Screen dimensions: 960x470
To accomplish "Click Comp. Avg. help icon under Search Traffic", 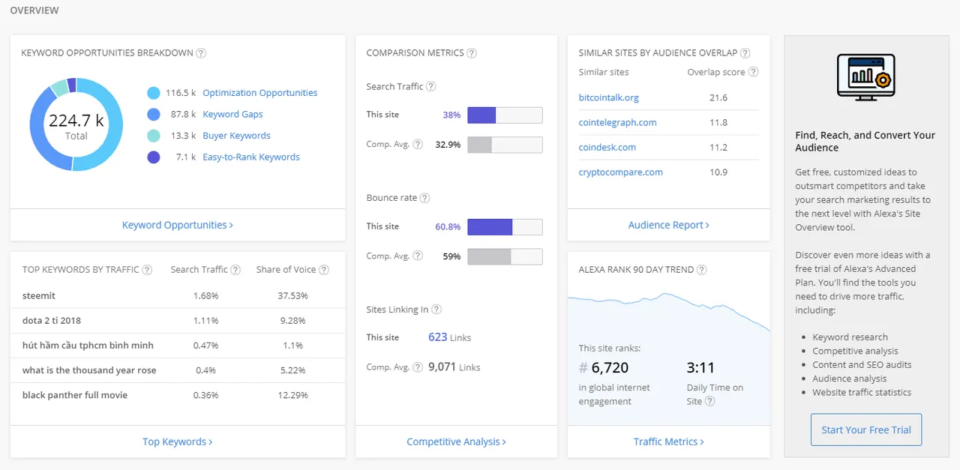I will pos(418,145).
